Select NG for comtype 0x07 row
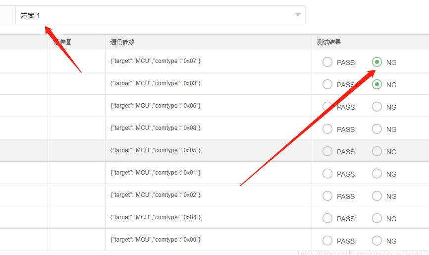 click(377, 62)
